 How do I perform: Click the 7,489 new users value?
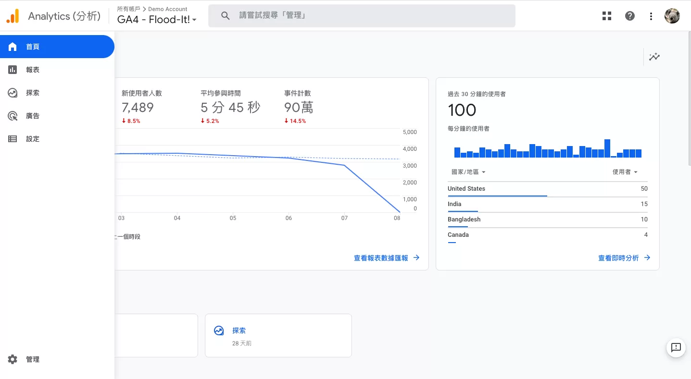click(138, 107)
